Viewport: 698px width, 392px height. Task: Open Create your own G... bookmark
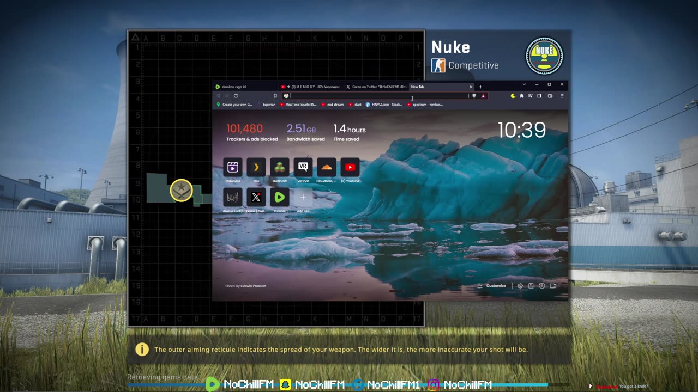[x=234, y=105]
